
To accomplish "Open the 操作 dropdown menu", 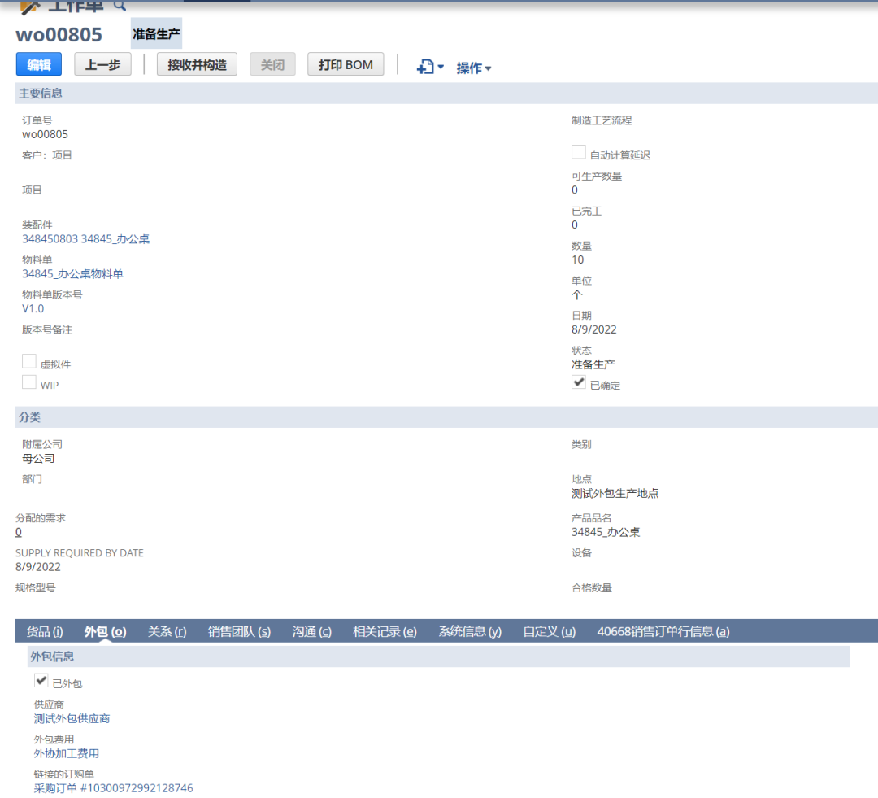I will pyautogui.click(x=474, y=68).
